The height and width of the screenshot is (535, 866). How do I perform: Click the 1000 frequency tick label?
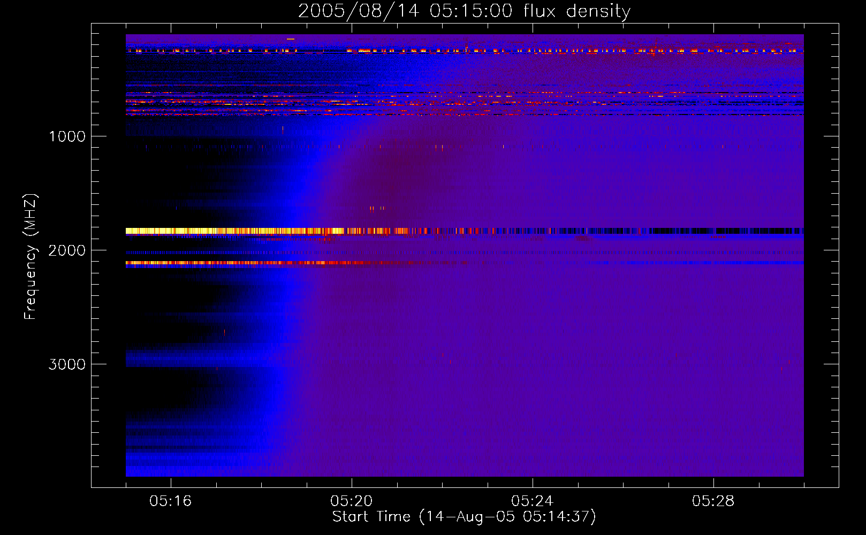(67, 136)
